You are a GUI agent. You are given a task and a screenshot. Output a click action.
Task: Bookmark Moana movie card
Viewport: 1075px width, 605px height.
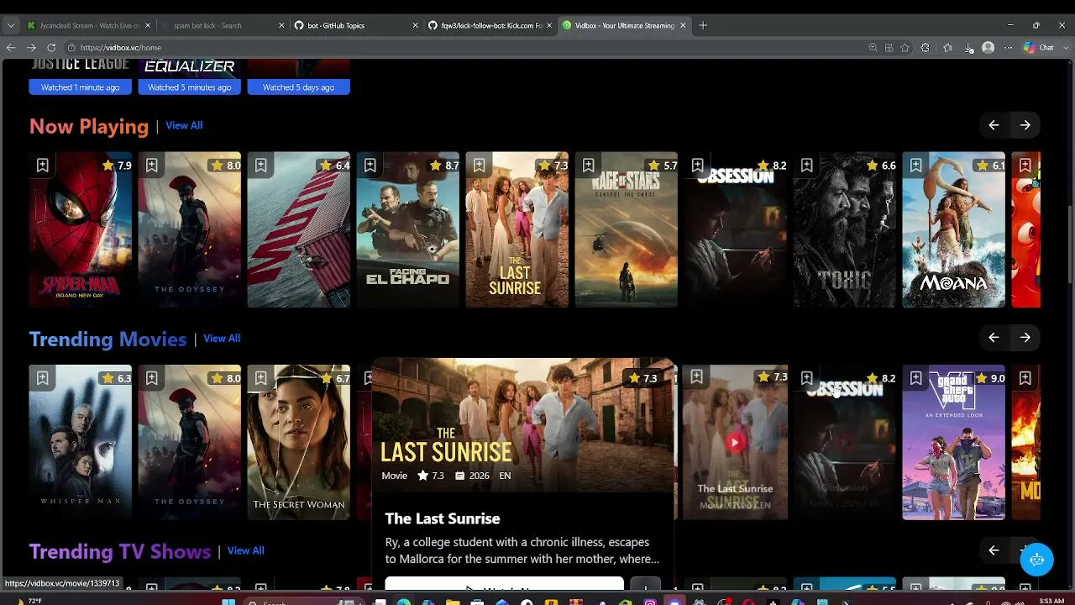coord(915,166)
